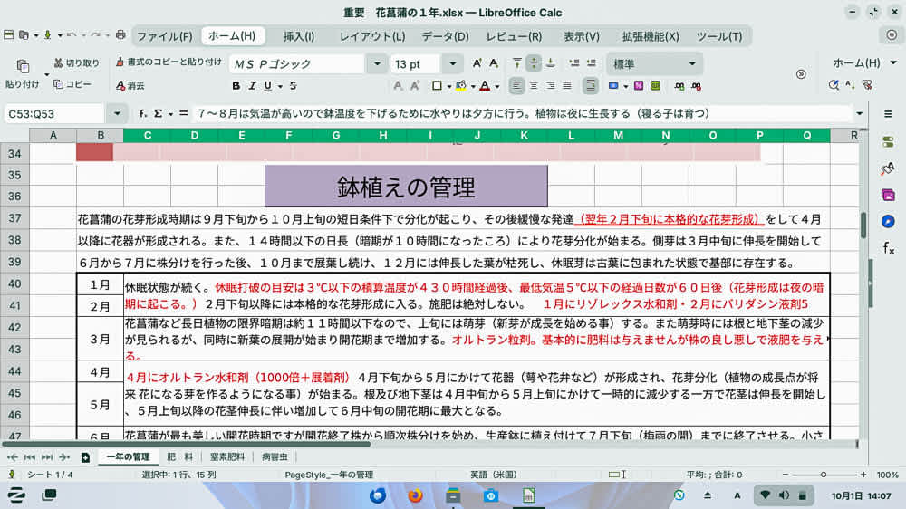906x509 pixels.
Task: Click the center horizontally alignment icon
Action: (535, 86)
